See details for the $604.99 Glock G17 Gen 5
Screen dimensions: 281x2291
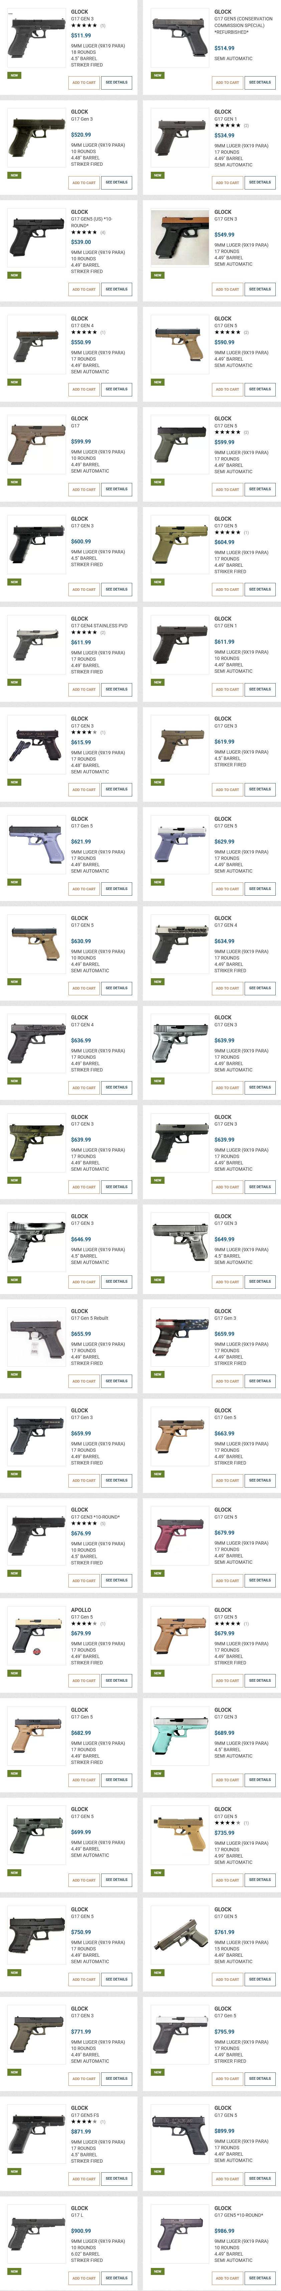[260, 589]
